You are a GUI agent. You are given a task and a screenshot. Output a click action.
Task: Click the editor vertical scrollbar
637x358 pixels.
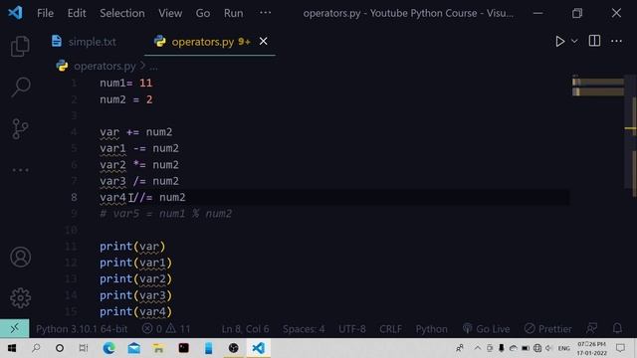coord(630,131)
